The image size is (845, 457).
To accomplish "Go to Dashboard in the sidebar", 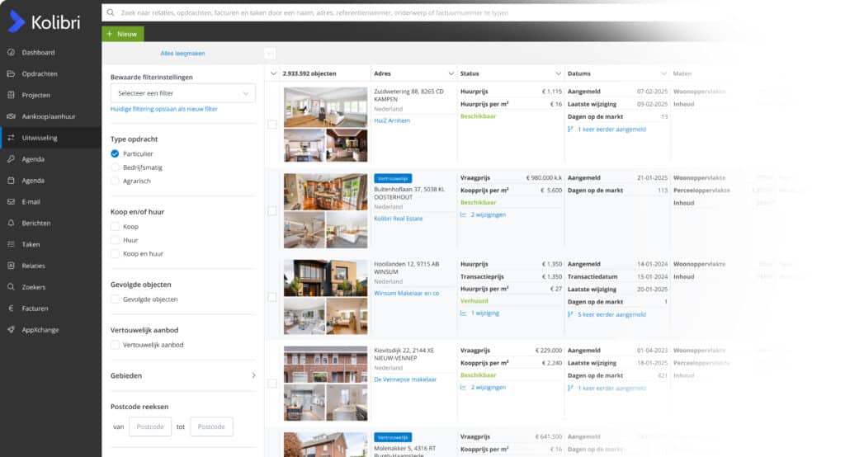I will point(38,52).
